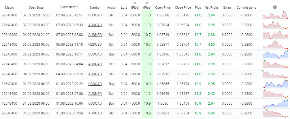This screenshot has height=119, width=290.
Task: View sparkline chart for 05.09.2023 04:04 trade
Action: 275,64
